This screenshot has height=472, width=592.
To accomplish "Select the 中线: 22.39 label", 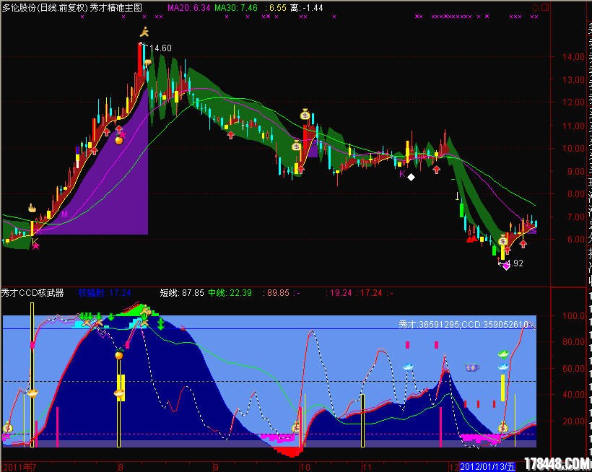I will (x=230, y=293).
